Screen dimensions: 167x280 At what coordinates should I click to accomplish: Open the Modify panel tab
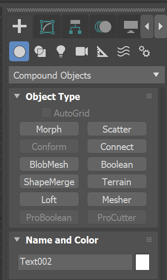tap(47, 27)
